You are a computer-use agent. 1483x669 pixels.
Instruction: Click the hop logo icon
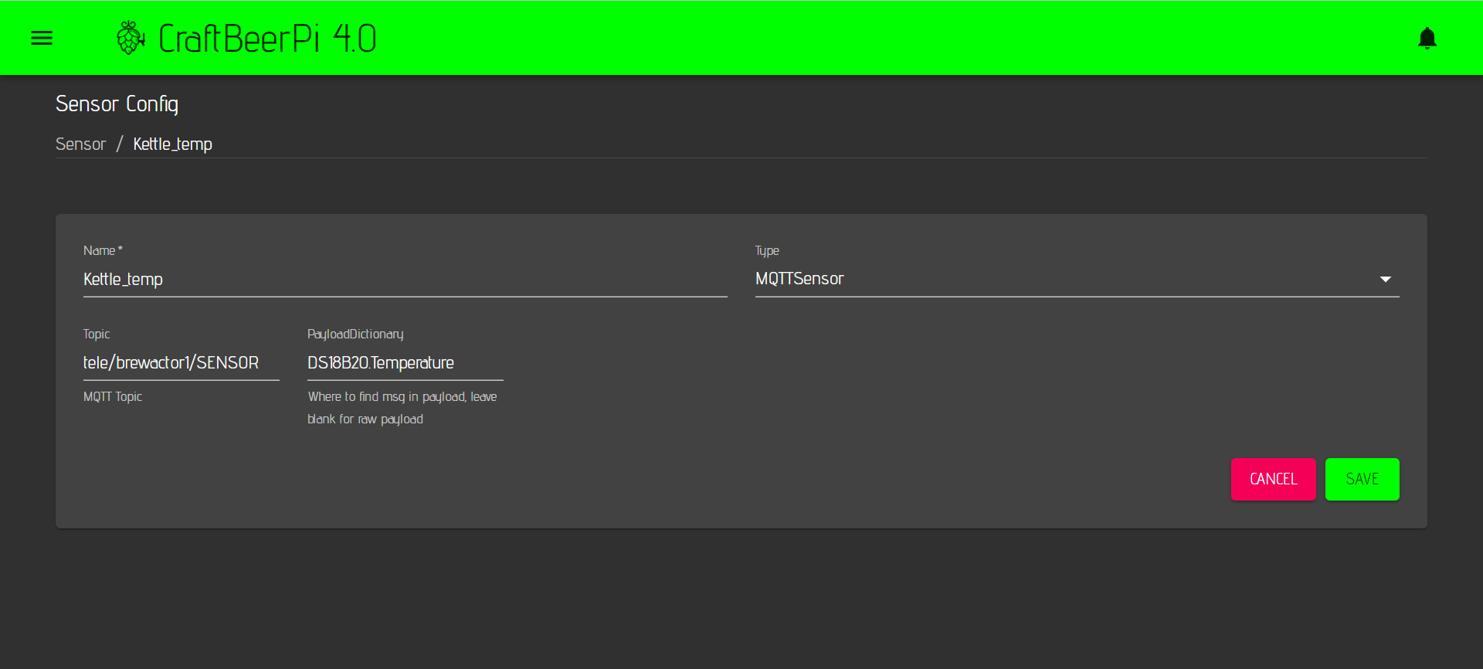pyautogui.click(x=131, y=38)
